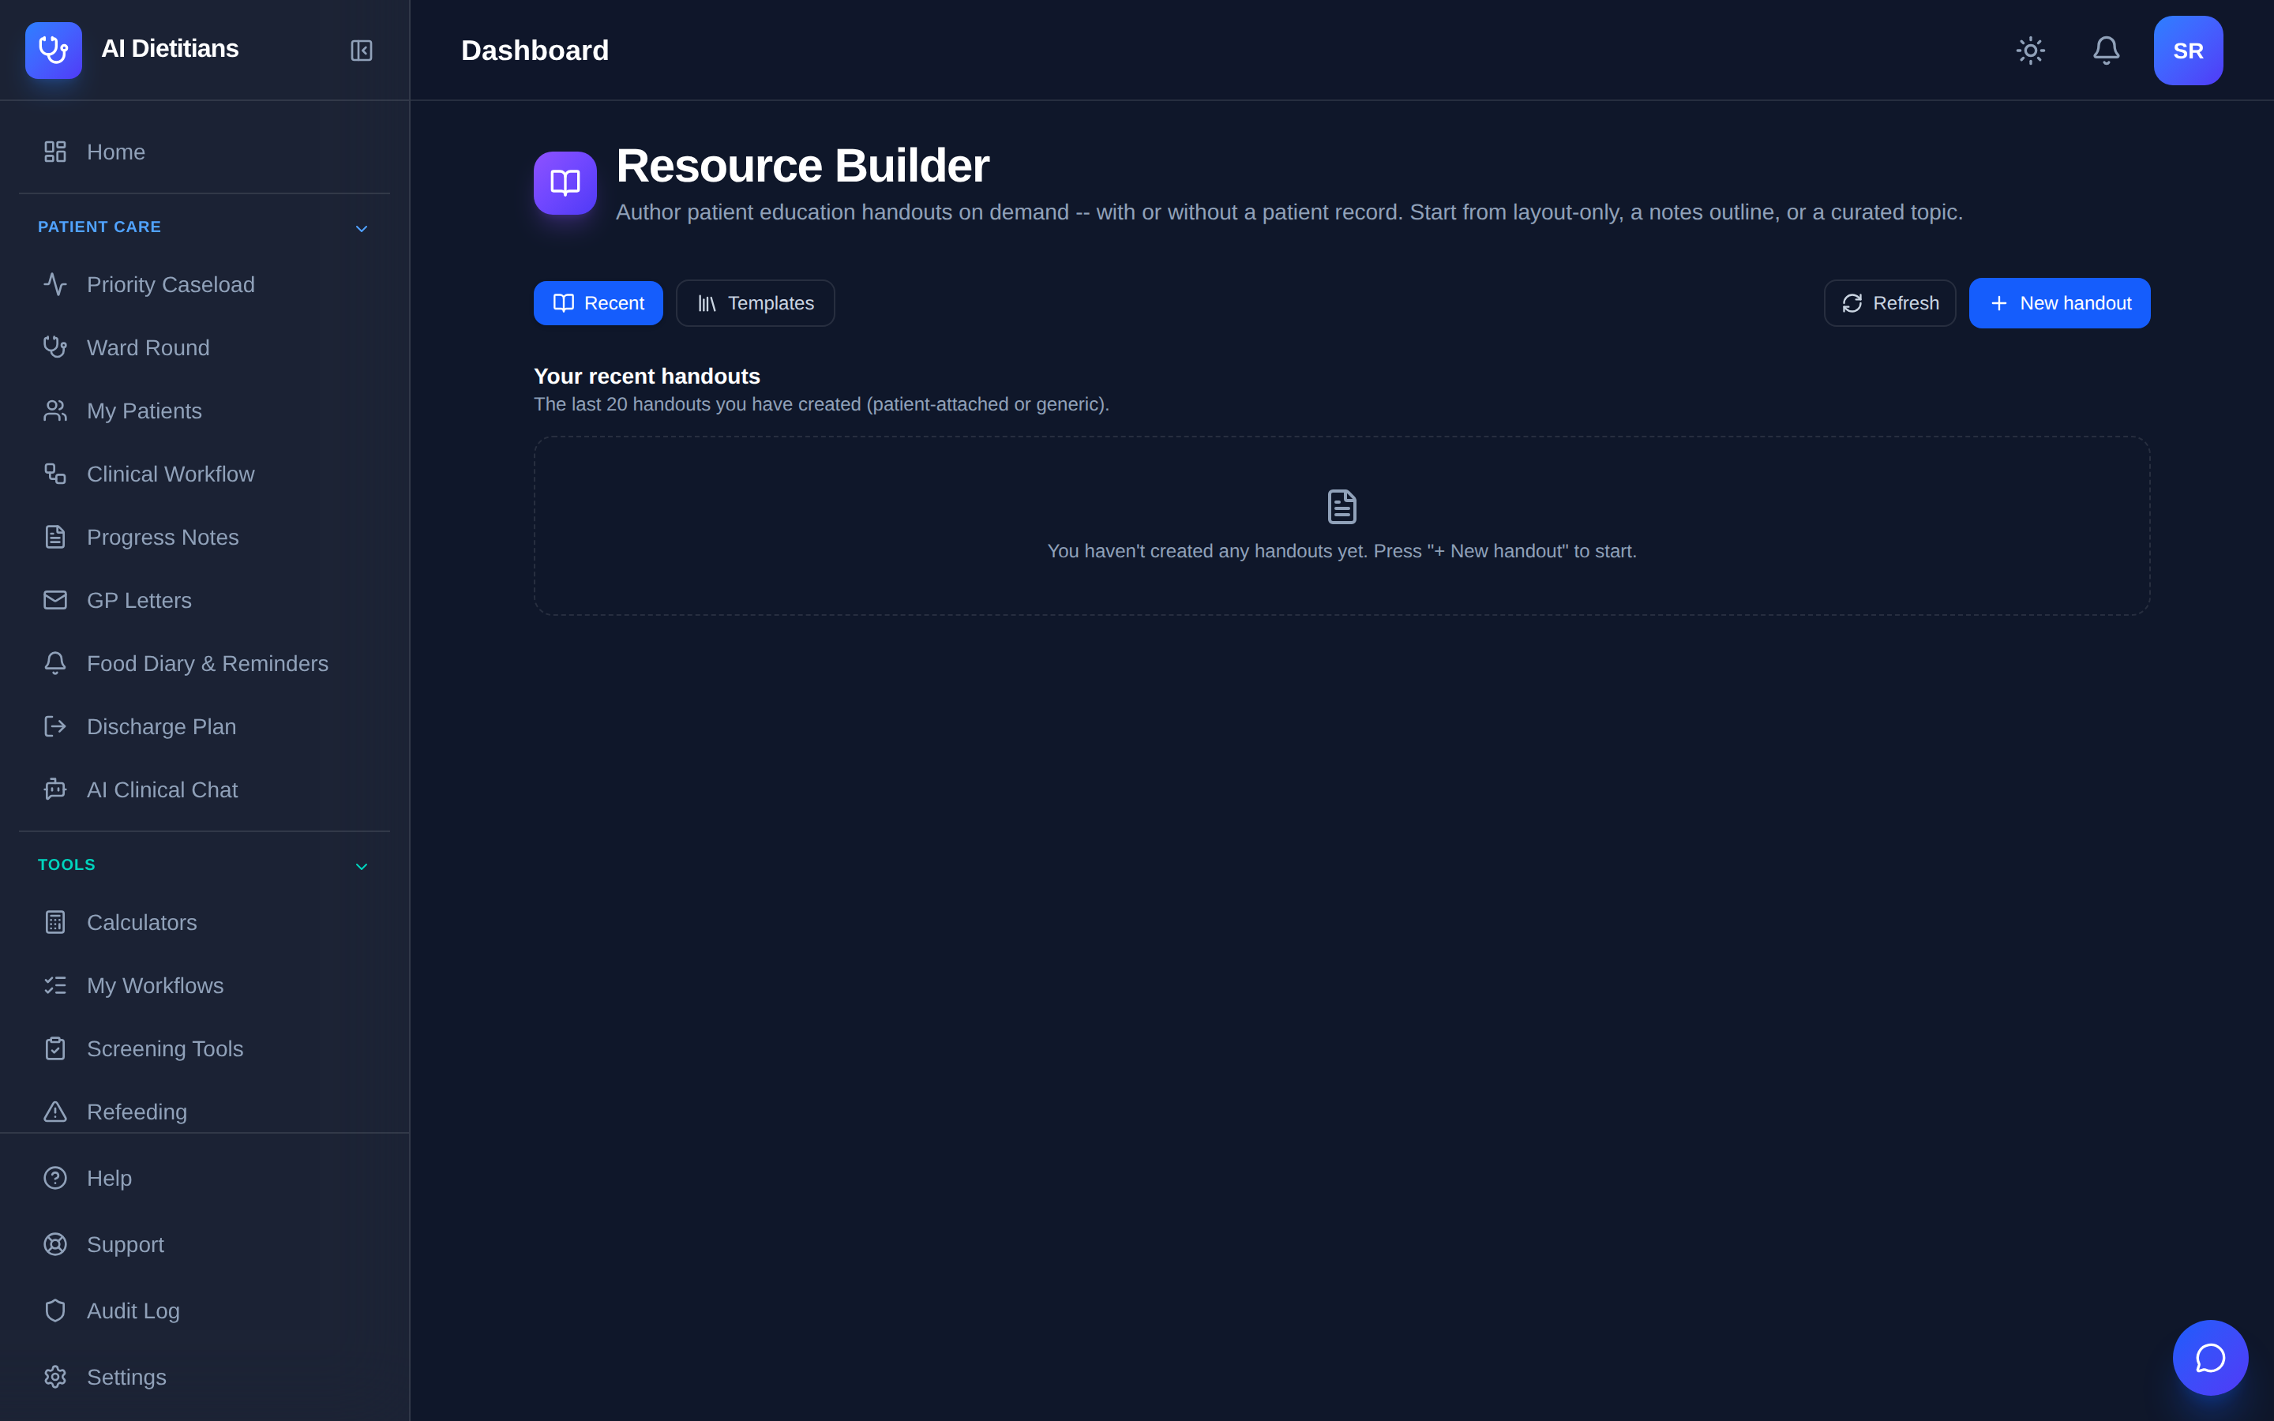Click the TOOLS section header label

pos(66,864)
